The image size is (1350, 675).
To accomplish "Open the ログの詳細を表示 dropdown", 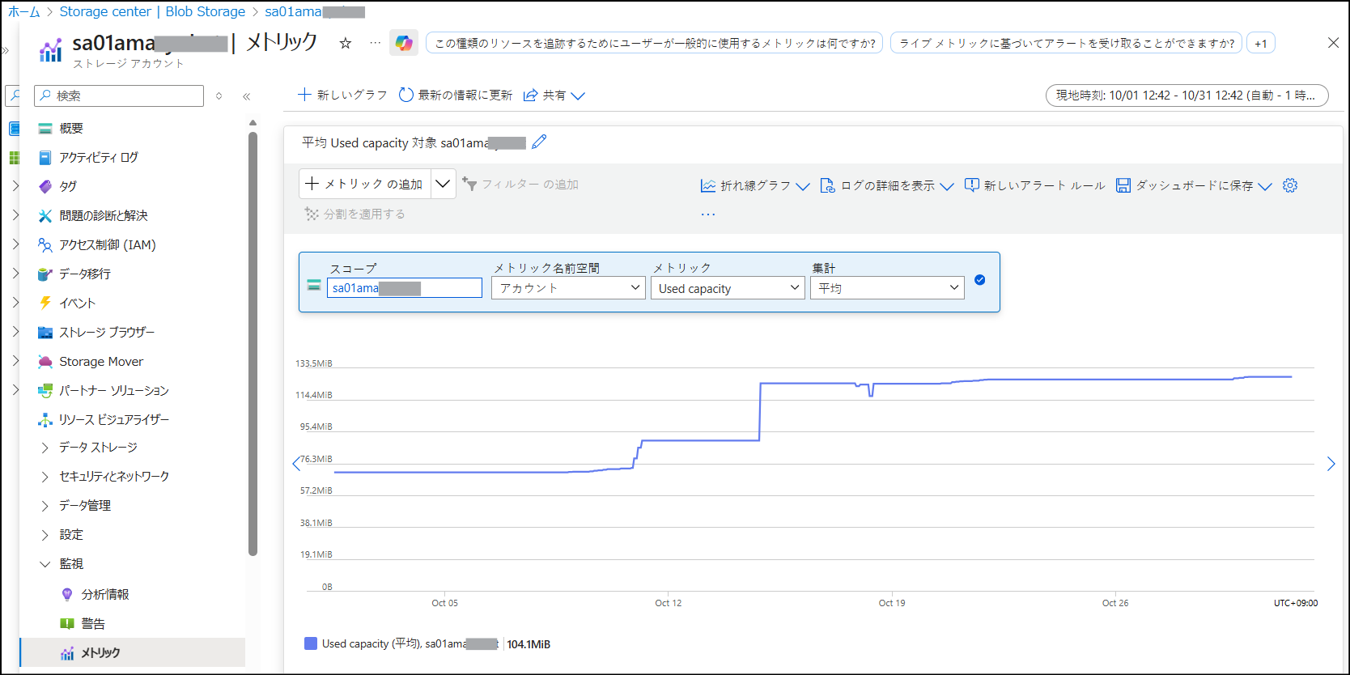I will point(887,185).
